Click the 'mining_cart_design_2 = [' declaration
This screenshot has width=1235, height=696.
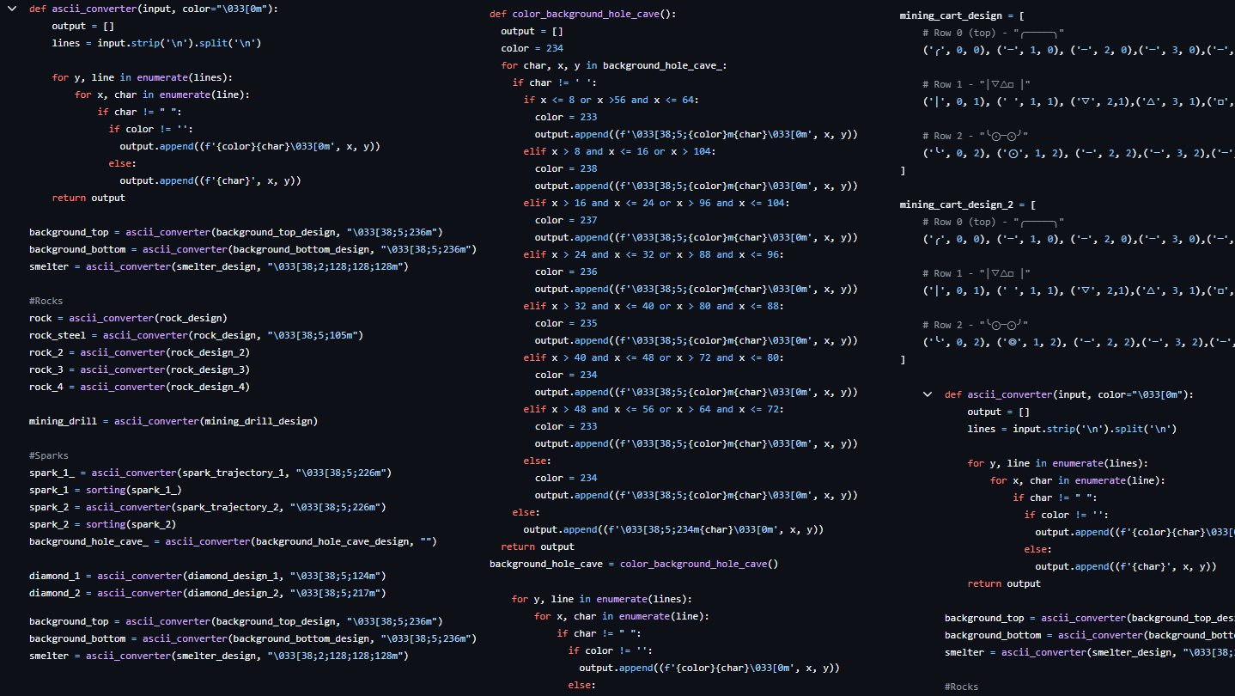(x=967, y=205)
